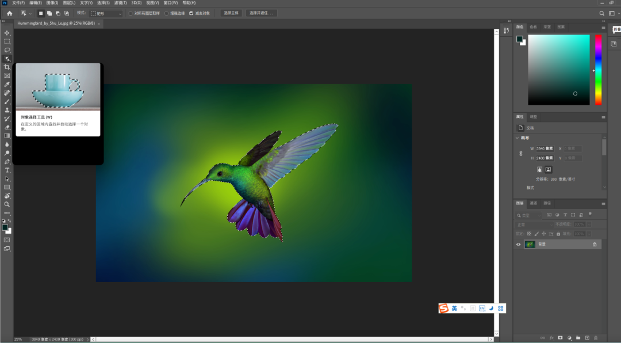Image resolution: width=621 pixels, height=343 pixels.
Task: Choose the Eyedropper tool
Action: pyautogui.click(x=7, y=85)
